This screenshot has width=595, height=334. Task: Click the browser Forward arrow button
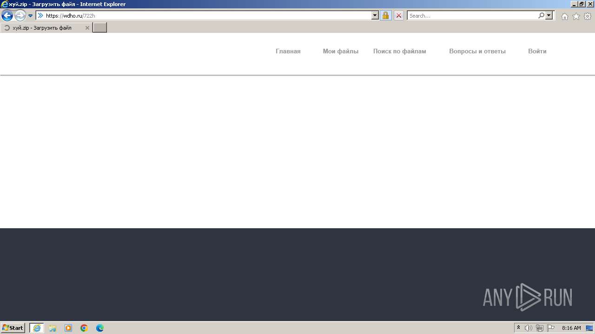pos(20,16)
